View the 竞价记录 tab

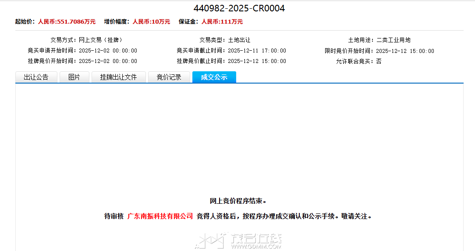tap(169, 77)
